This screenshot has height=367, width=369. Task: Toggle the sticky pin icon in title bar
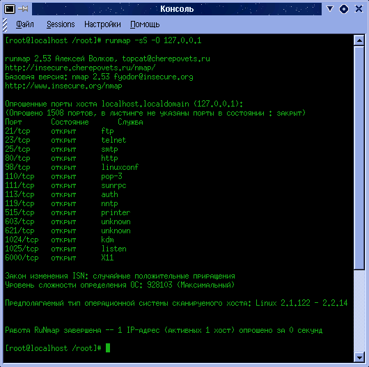pos(23,9)
